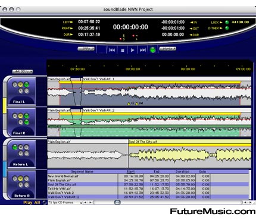Click the yellow '#2' marker triangle
256x220 pixels.
[129, 103]
